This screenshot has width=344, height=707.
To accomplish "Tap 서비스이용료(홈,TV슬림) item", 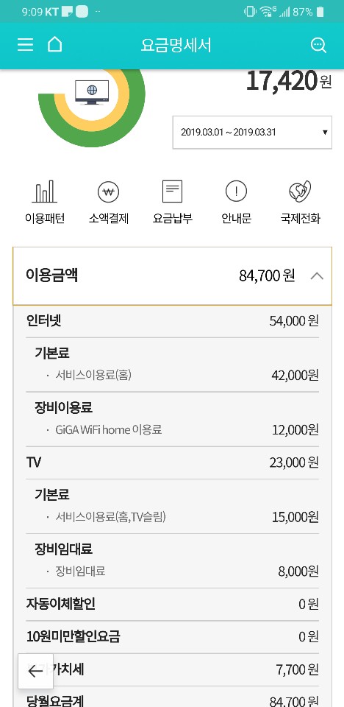I will (x=110, y=517).
